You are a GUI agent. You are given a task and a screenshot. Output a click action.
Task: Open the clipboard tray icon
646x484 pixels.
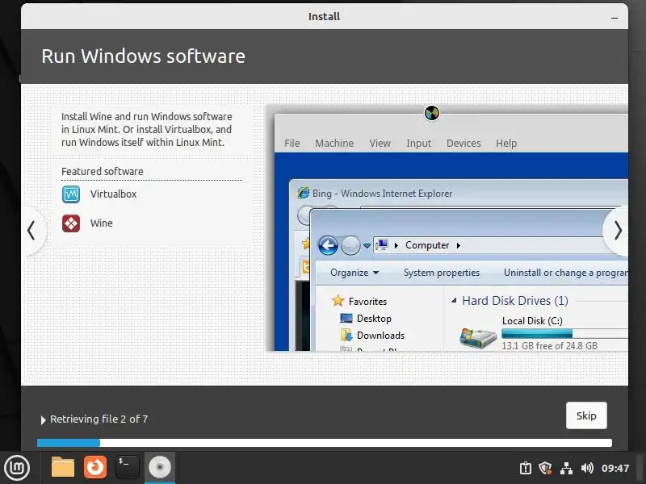pos(526,469)
